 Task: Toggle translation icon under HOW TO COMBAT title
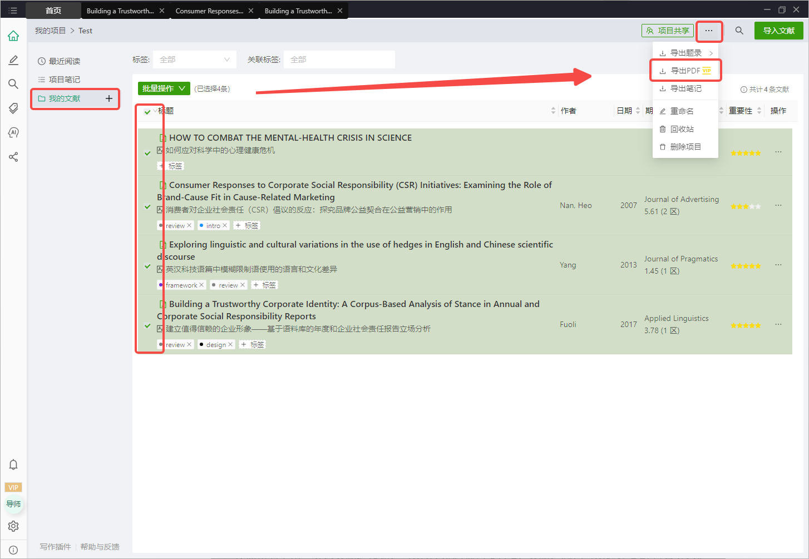[x=160, y=150]
